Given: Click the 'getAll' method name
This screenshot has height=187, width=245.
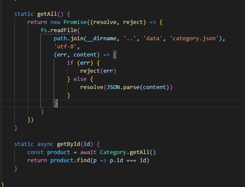Looking at the screenshot, I should tap(47, 14).
